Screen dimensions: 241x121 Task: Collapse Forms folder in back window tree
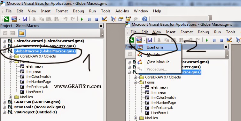click(x=10, y=61)
